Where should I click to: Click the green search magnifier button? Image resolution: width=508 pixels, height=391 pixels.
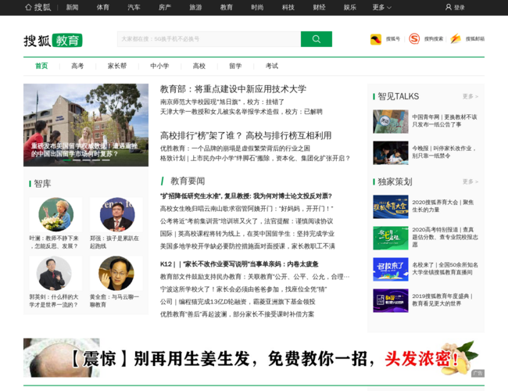(317, 39)
